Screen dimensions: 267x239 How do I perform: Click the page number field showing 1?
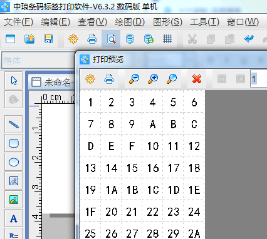(x=259, y=79)
